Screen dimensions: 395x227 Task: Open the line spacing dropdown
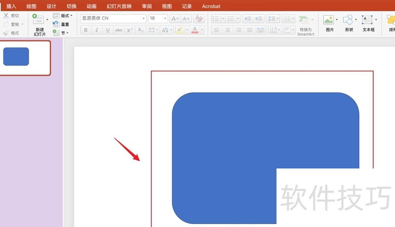coord(273,19)
